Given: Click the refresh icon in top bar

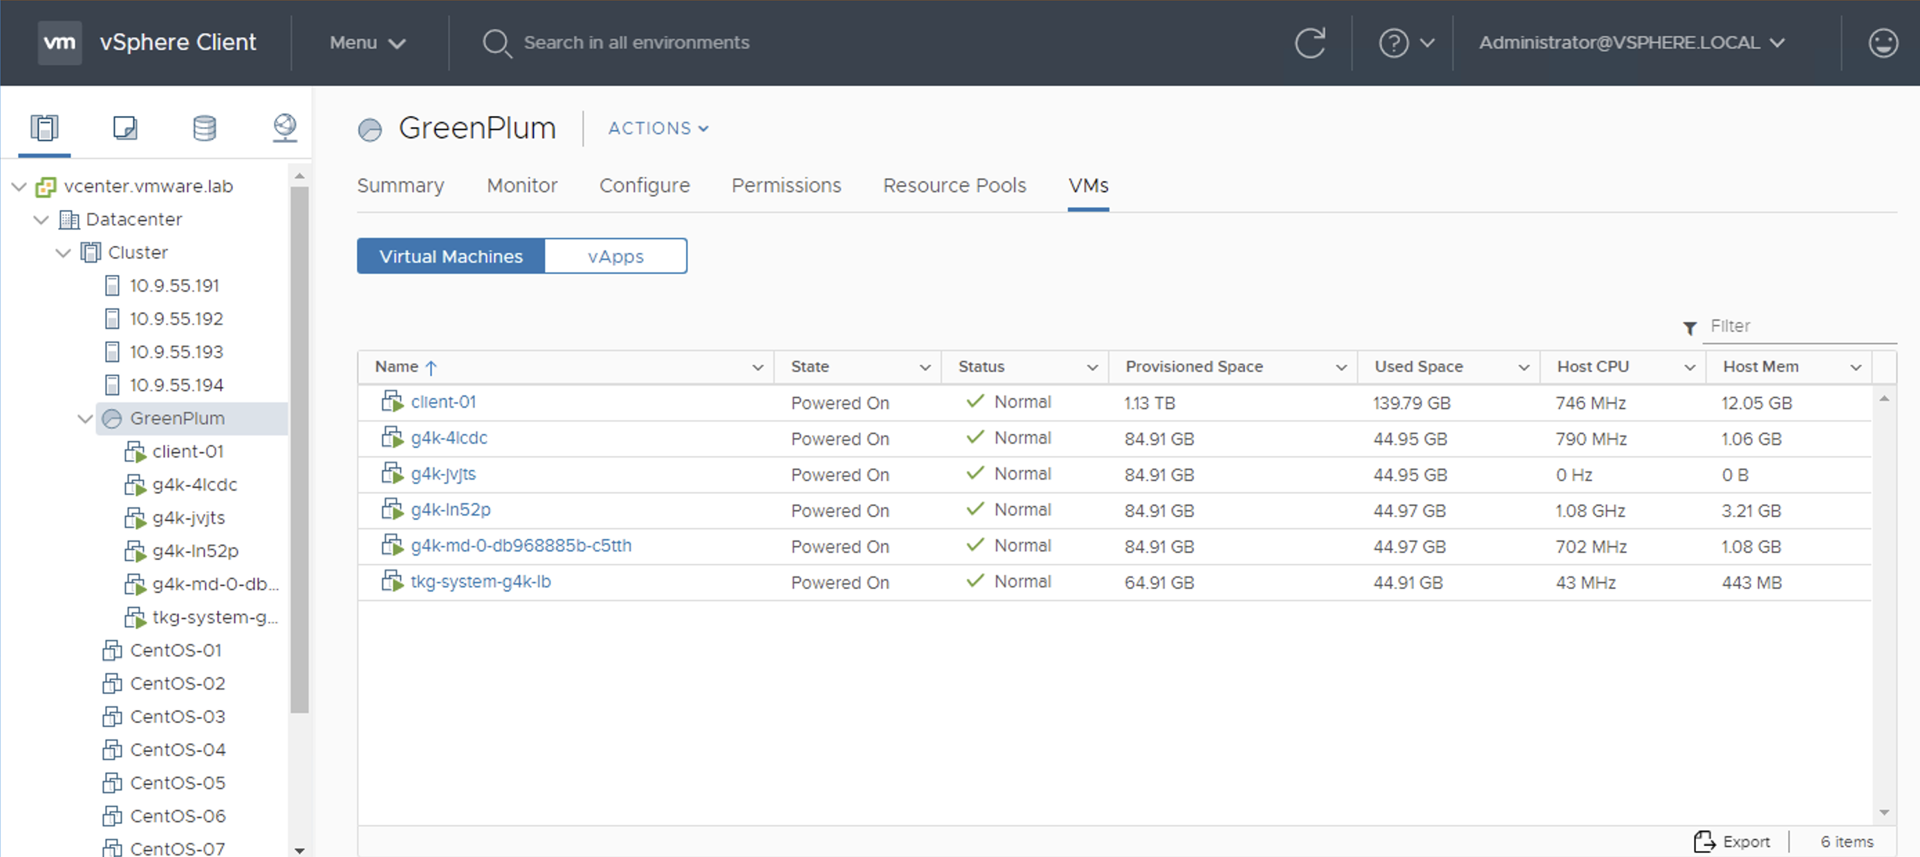Looking at the screenshot, I should 1309,42.
